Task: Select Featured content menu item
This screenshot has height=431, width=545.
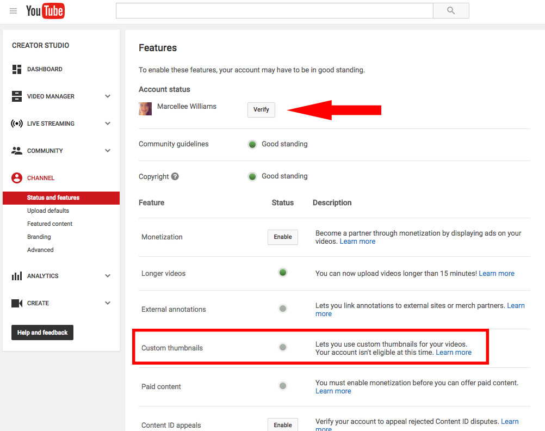Action: (49, 224)
